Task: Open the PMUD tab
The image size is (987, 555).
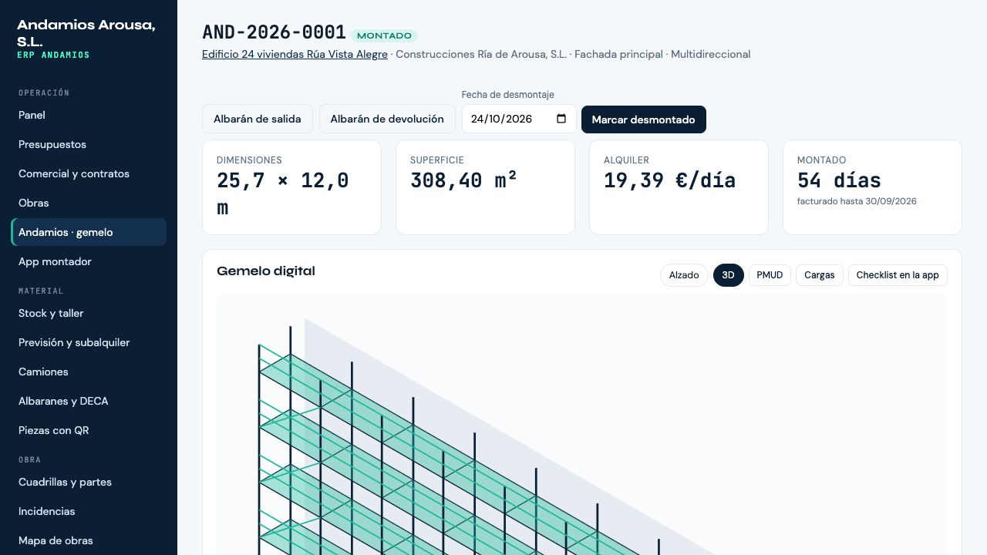Action: 770,275
